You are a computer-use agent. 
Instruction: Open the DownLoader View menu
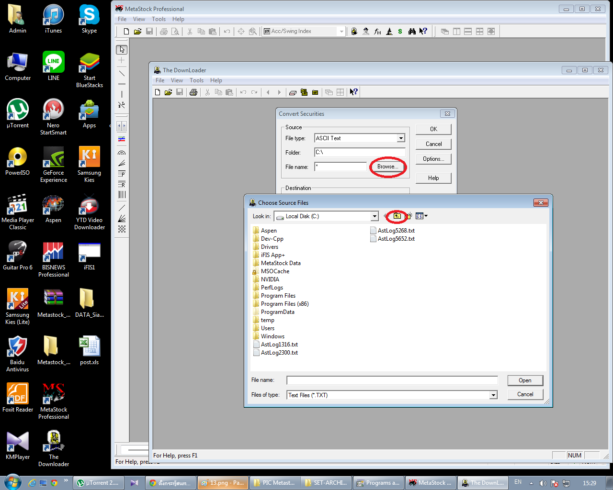177,80
